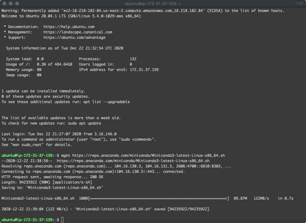Viewport: 306px width, 223px height.
Task: Open the https://landscape.canonical.com management link
Action: coord(78,32)
